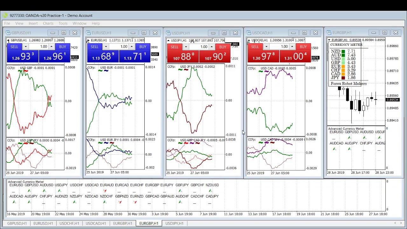Open the Help menu

[96, 23]
